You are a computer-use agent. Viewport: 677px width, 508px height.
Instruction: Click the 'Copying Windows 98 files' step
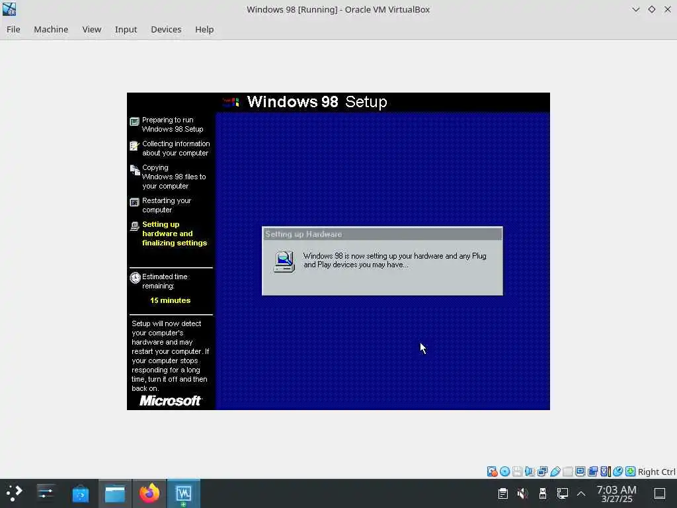tap(174, 177)
